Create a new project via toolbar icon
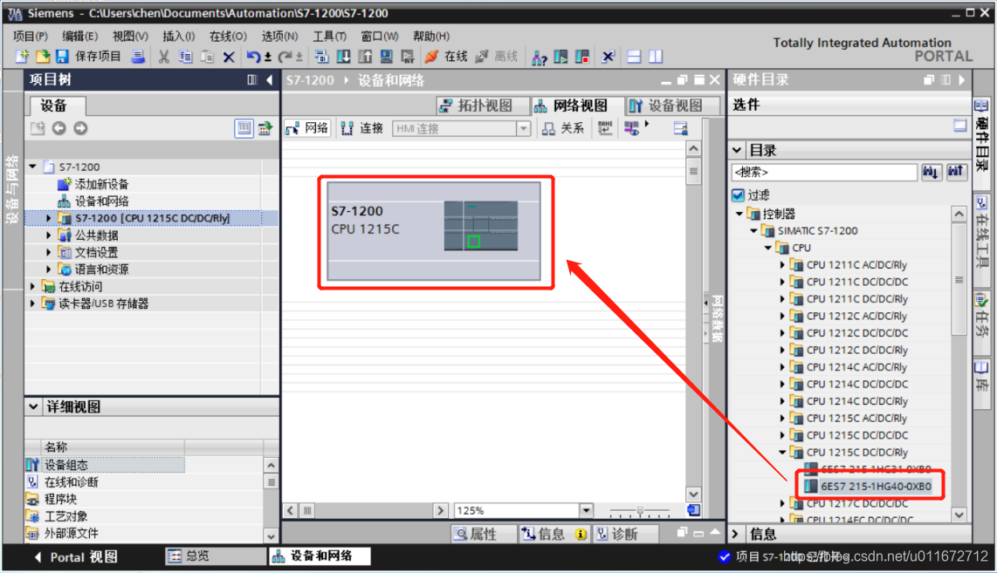 tap(22, 57)
